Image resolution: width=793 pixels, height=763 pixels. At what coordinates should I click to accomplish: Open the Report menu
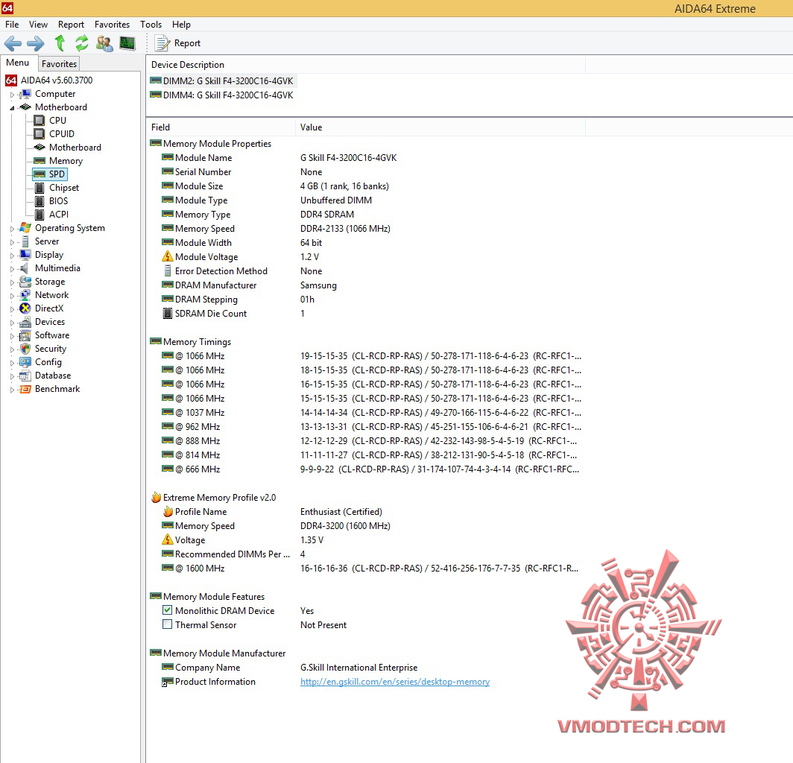click(x=71, y=25)
